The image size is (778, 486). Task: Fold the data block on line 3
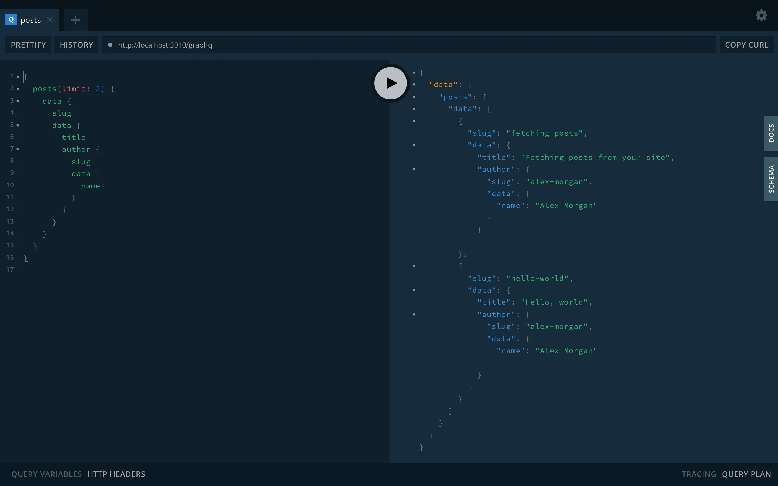[x=18, y=102]
